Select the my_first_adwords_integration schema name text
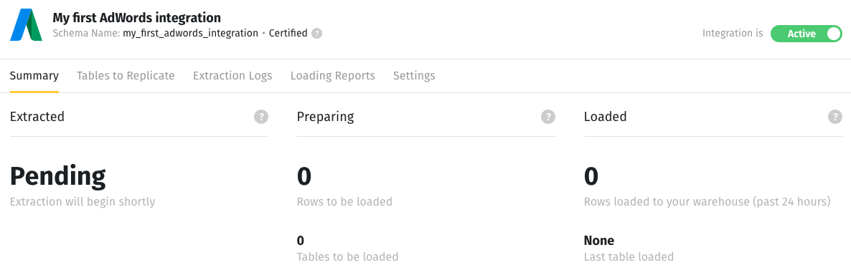The image size is (851, 275). [190, 34]
